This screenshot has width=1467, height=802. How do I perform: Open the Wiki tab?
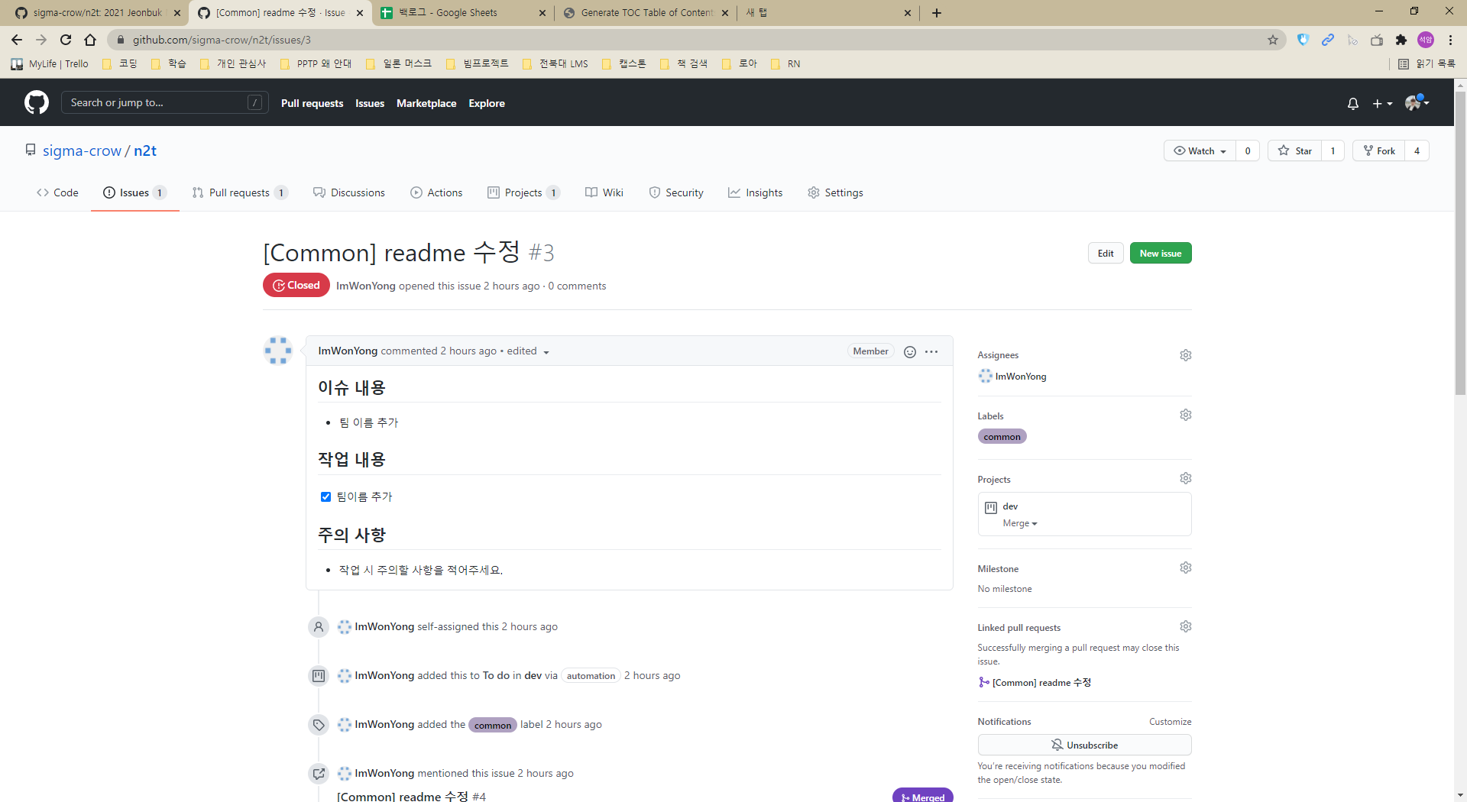click(x=604, y=192)
